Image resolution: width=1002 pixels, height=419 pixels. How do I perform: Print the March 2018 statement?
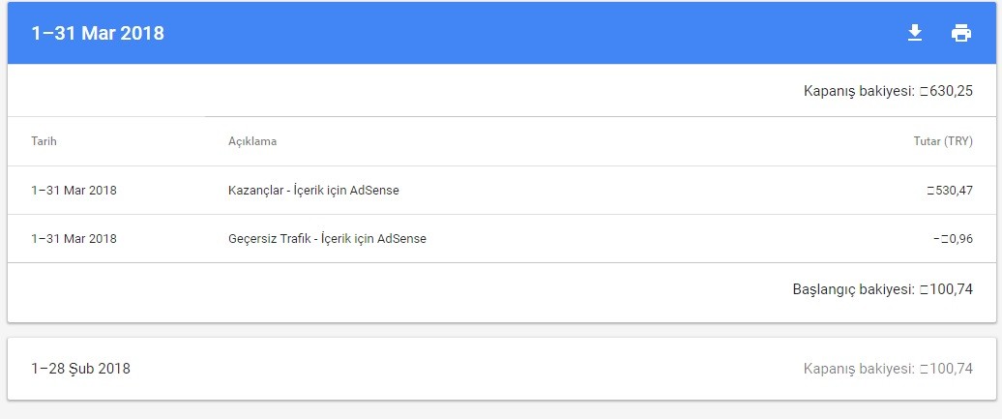[961, 33]
